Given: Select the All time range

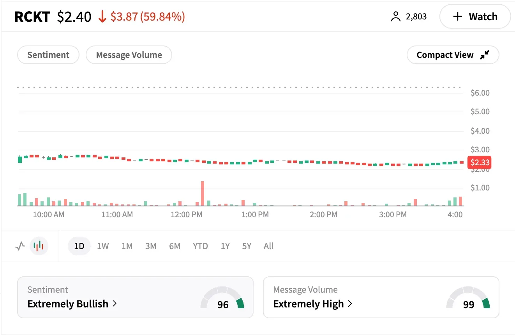Looking at the screenshot, I should pyautogui.click(x=268, y=246).
